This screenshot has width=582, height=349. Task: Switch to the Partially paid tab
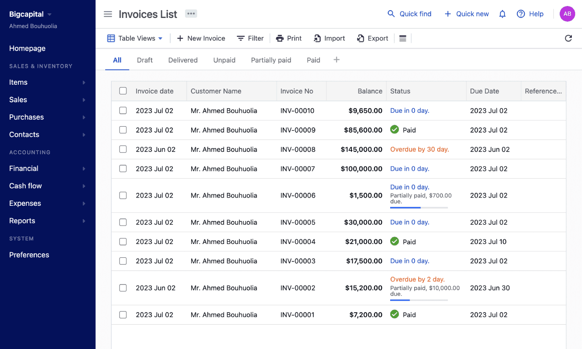[x=271, y=60]
